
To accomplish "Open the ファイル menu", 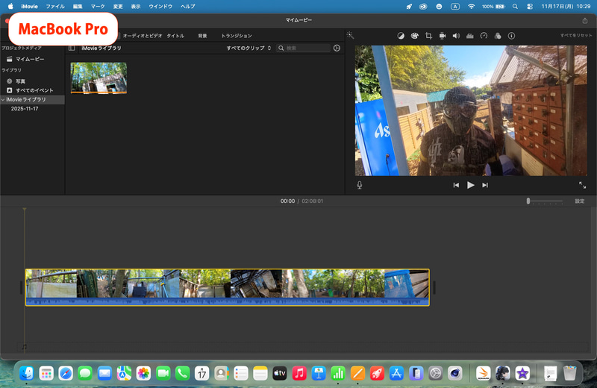I will (x=55, y=7).
